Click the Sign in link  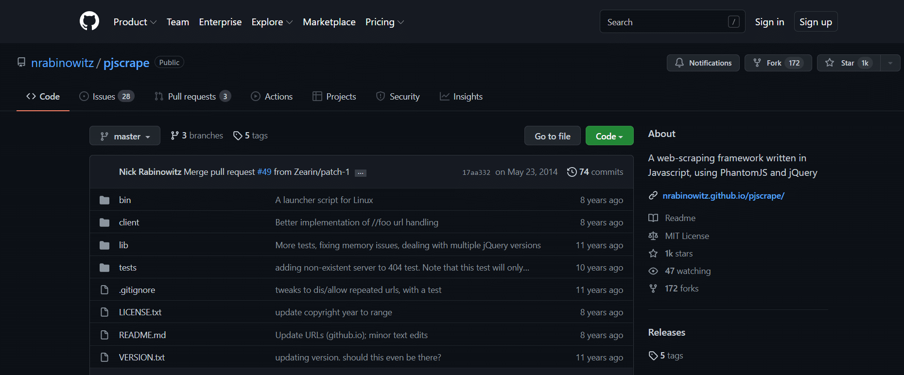click(x=769, y=22)
